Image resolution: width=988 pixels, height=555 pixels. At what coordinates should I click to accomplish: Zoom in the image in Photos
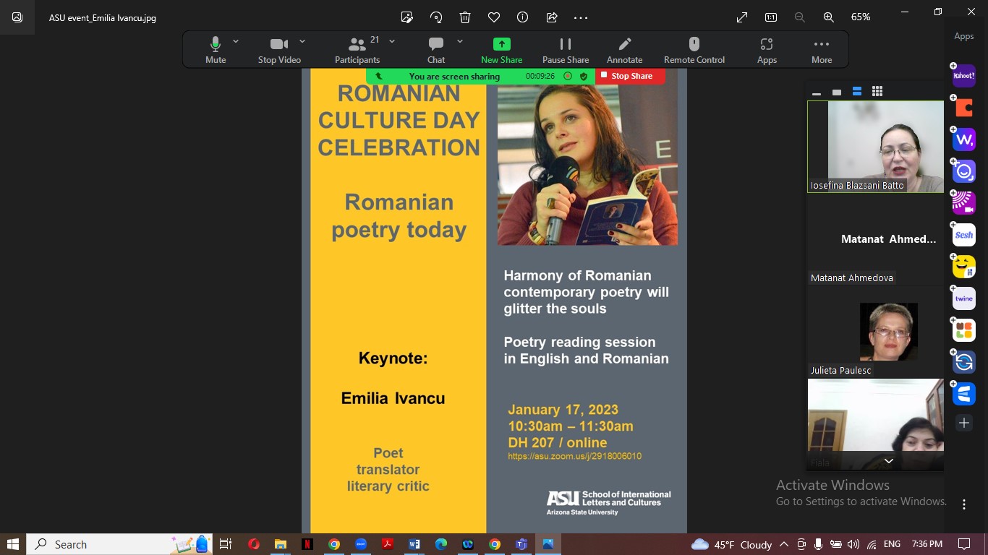[829, 17]
